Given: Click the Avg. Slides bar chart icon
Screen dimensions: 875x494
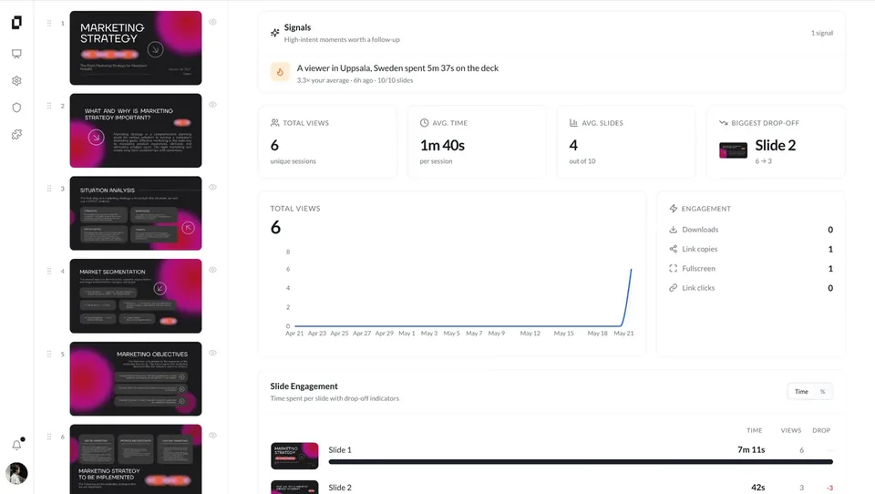Looking at the screenshot, I should pyautogui.click(x=573, y=123).
